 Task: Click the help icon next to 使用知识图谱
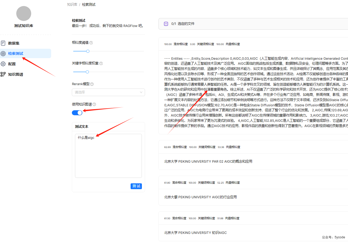coord(94,104)
